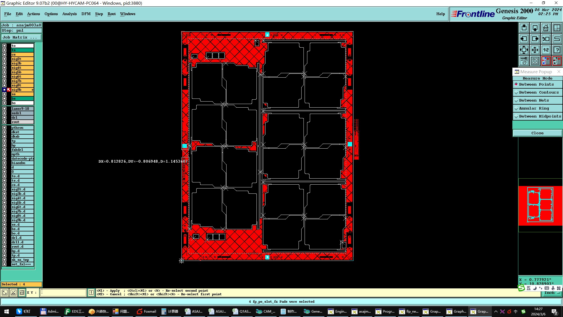Open the Job Matrix dropdown button

point(21,37)
